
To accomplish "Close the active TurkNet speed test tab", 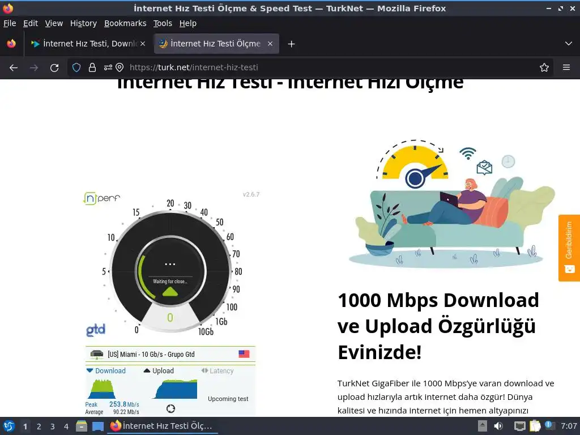I will 270,44.
